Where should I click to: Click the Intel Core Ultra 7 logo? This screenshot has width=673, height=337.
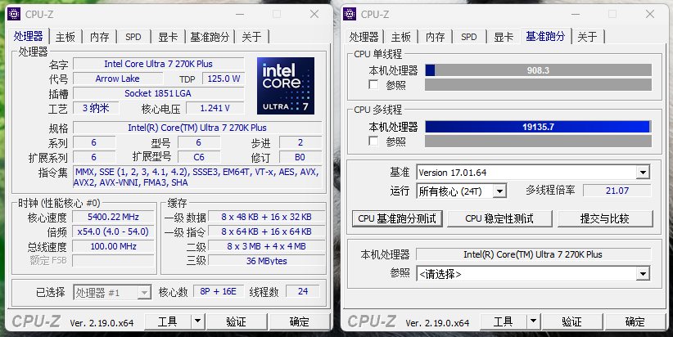pos(286,86)
